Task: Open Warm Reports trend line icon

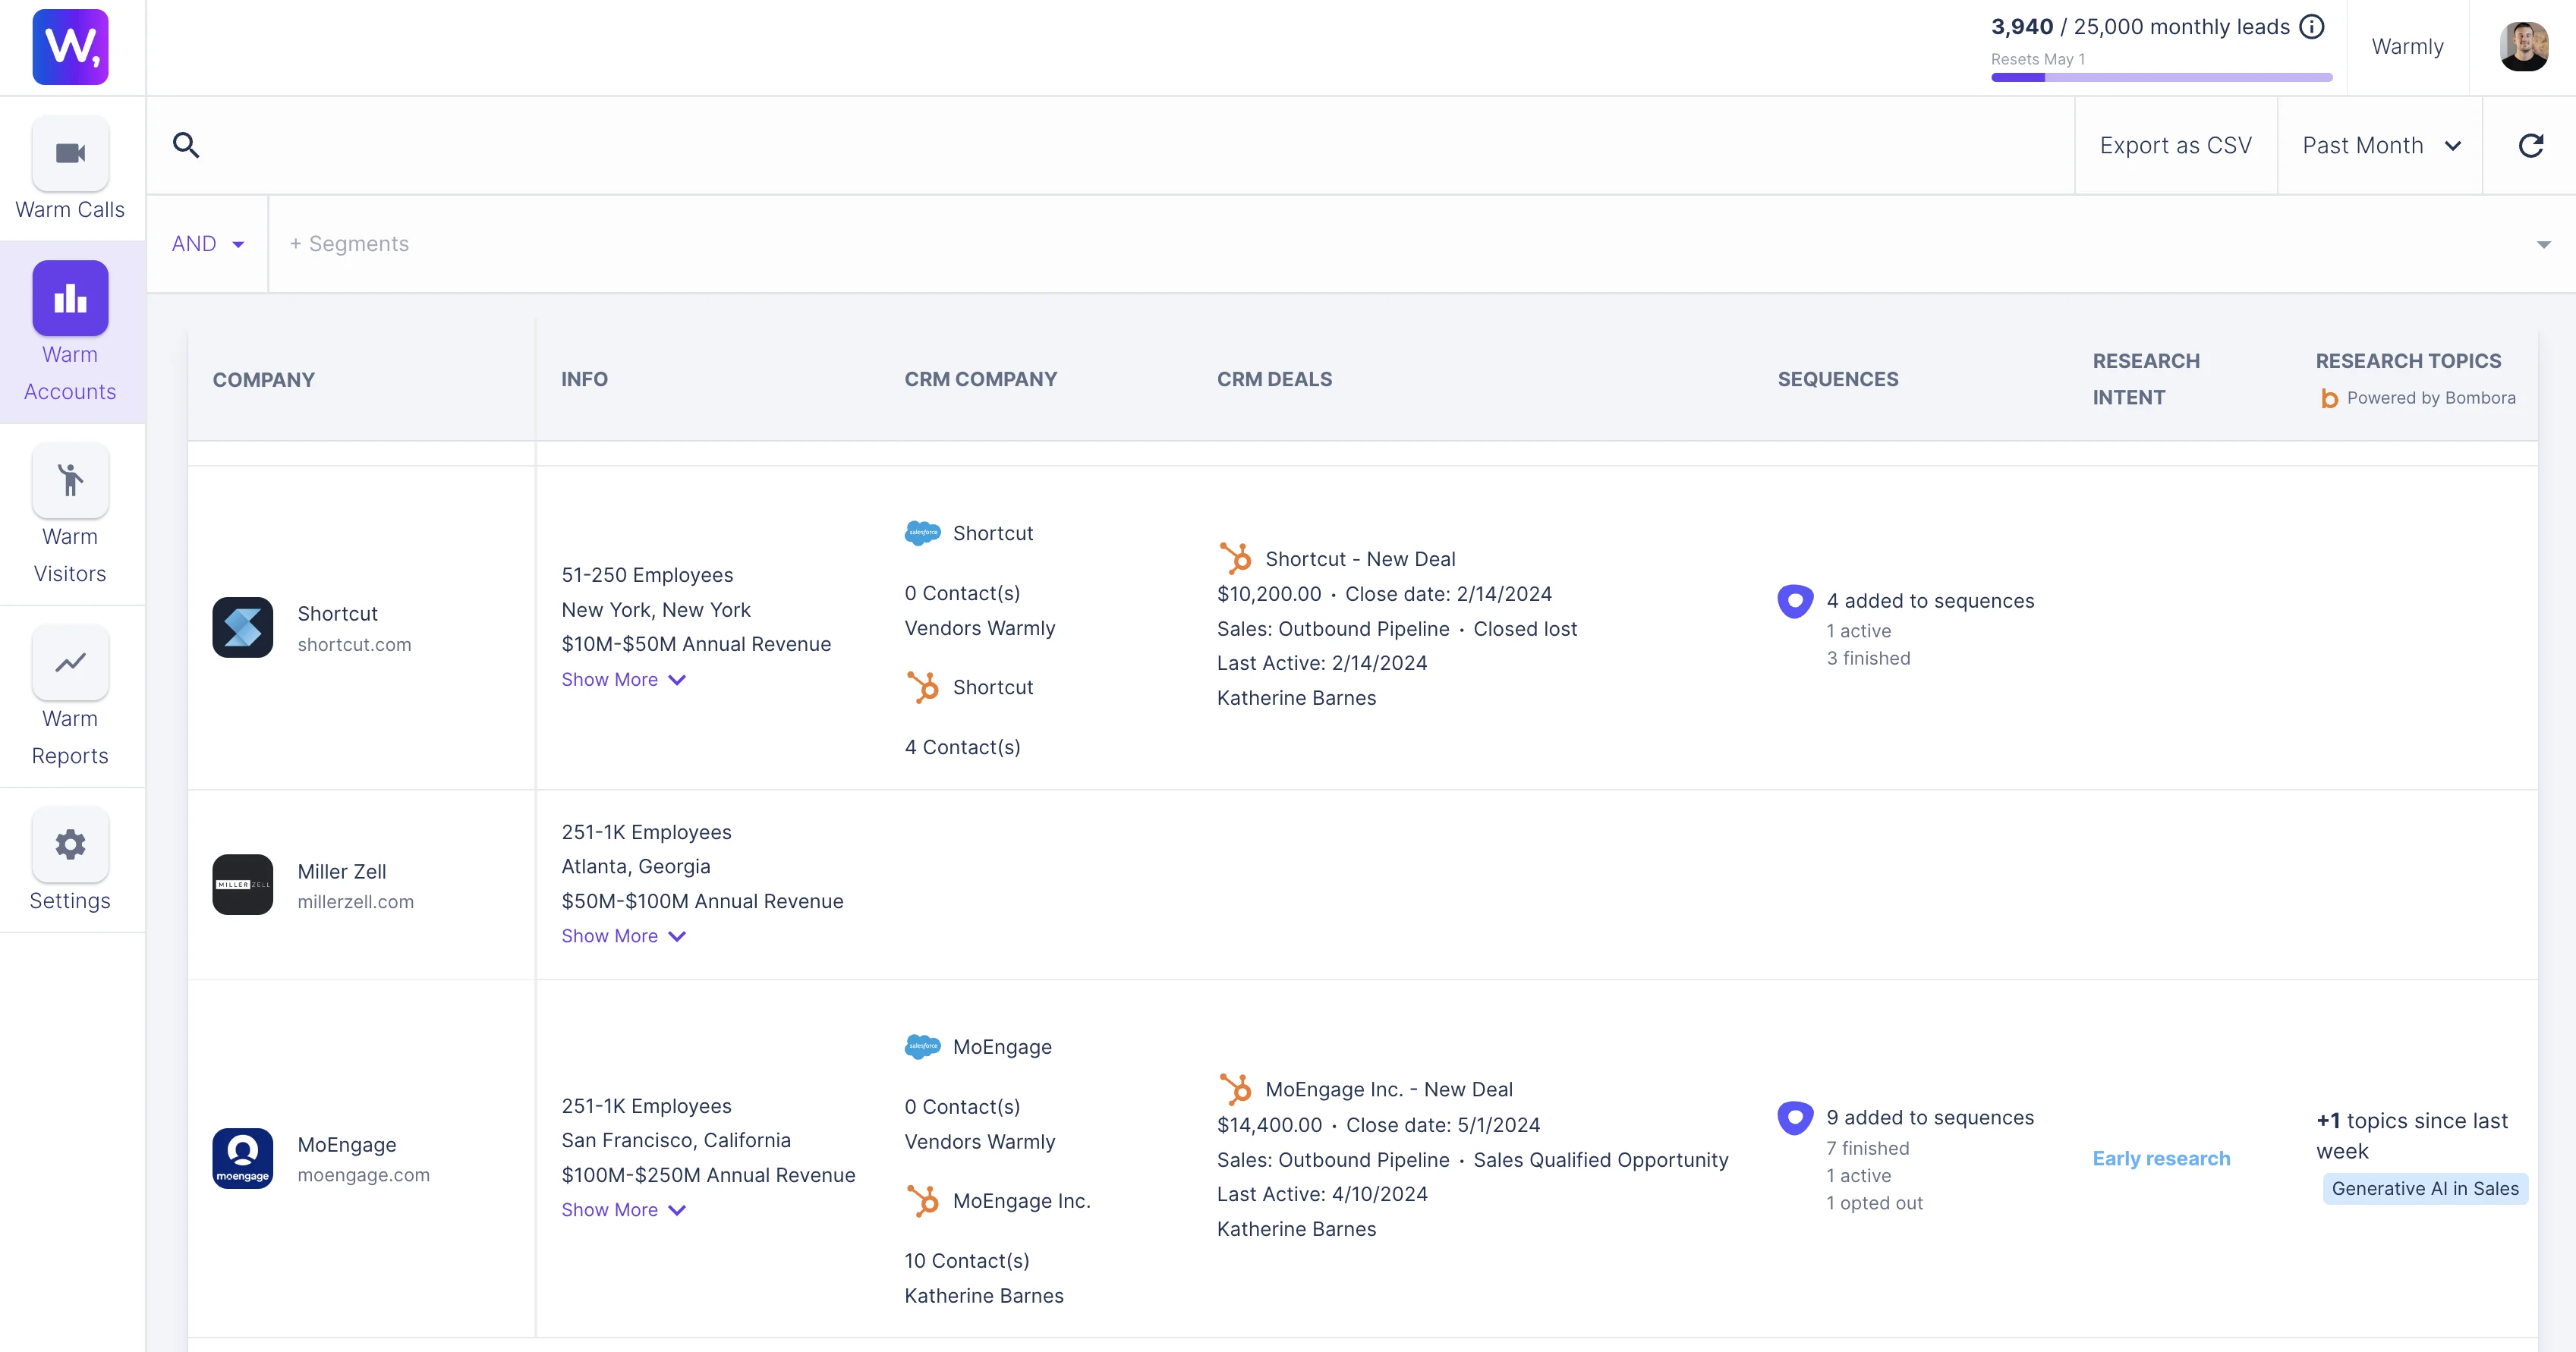Action: (x=70, y=662)
